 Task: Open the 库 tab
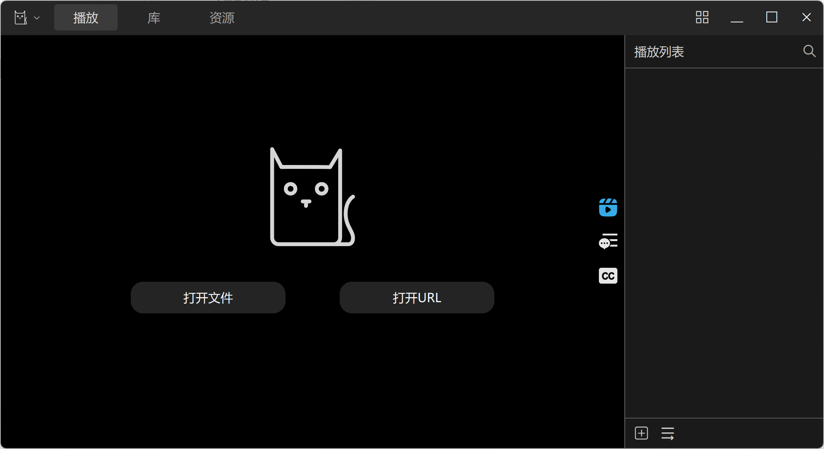[154, 18]
